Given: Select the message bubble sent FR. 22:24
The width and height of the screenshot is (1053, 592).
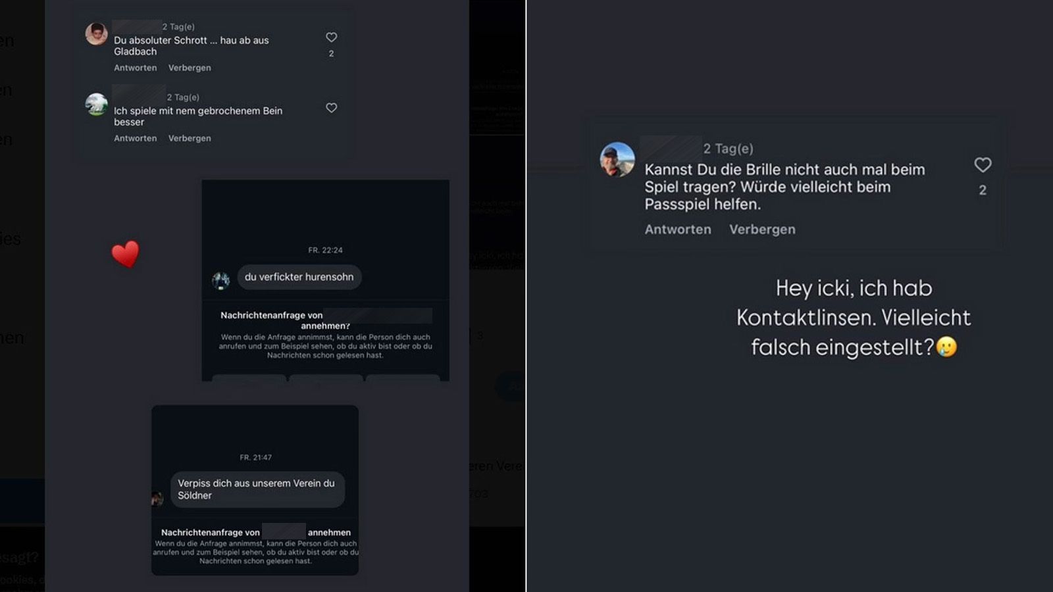Looking at the screenshot, I should 299,277.
